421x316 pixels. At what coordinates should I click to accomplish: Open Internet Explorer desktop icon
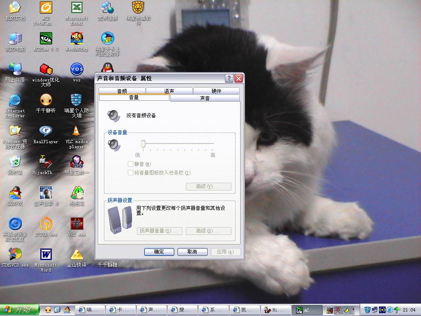15,106
